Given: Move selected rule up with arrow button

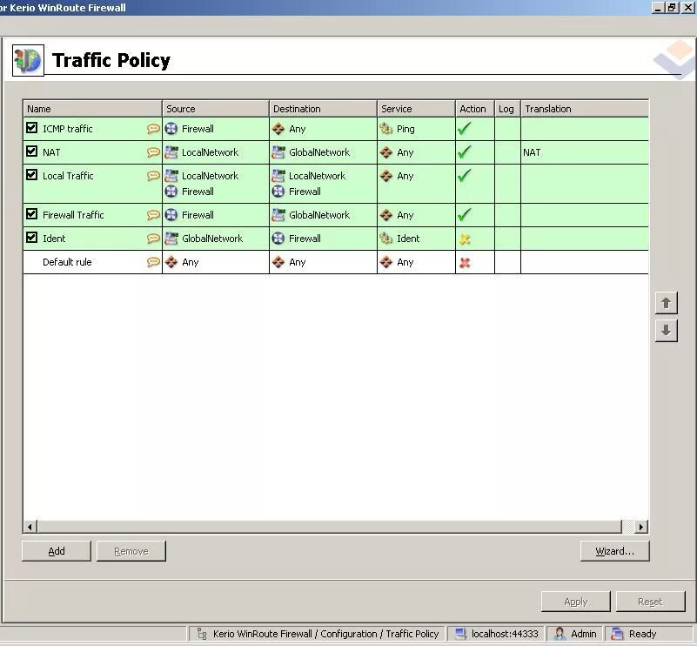Looking at the screenshot, I should 666,303.
